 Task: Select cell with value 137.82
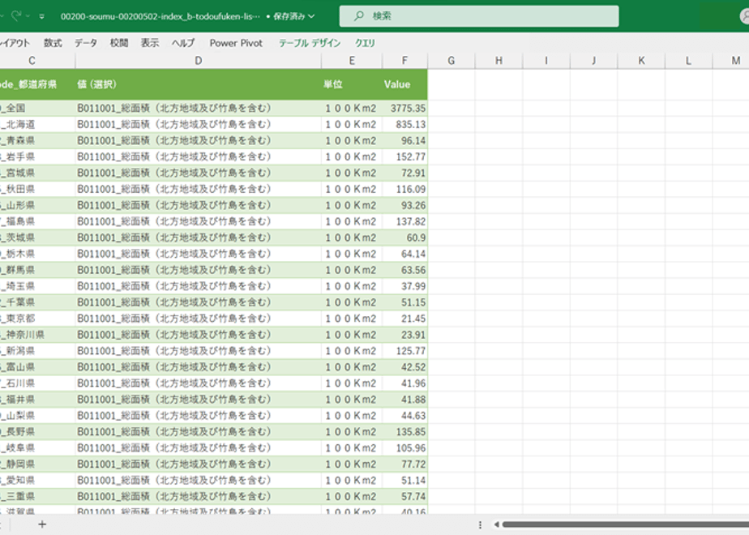(x=404, y=221)
